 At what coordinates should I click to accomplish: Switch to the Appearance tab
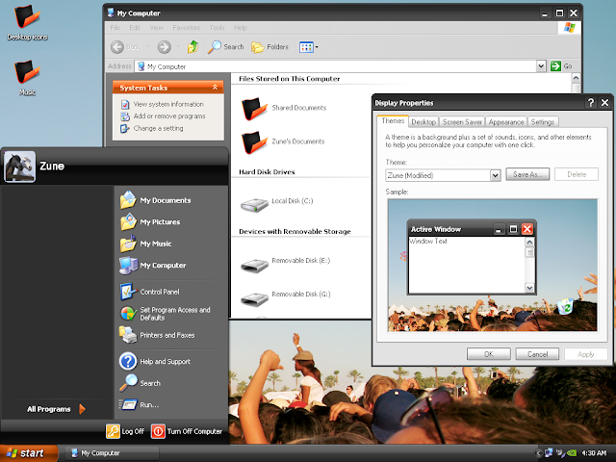(x=506, y=122)
